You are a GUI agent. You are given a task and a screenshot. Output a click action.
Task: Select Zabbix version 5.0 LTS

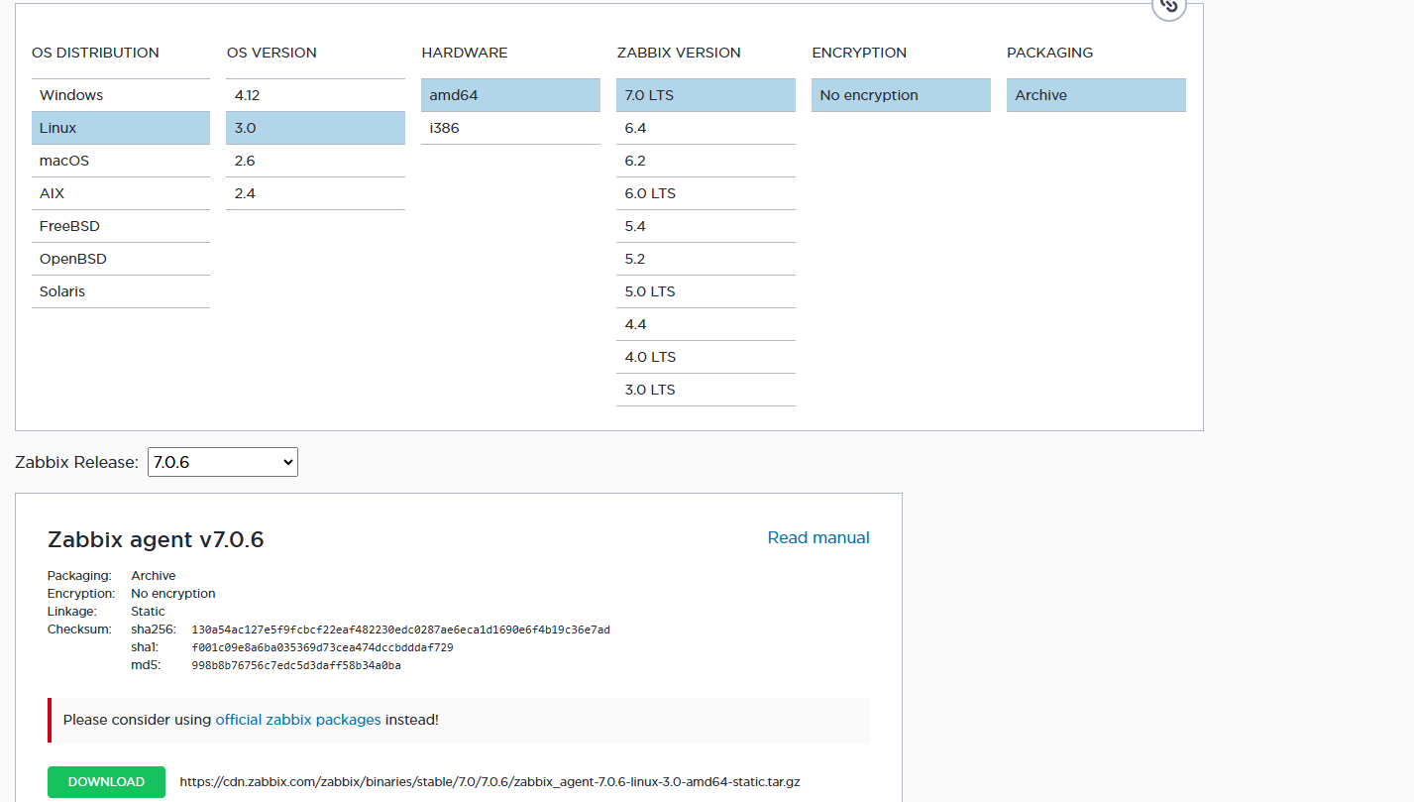tap(706, 291)
